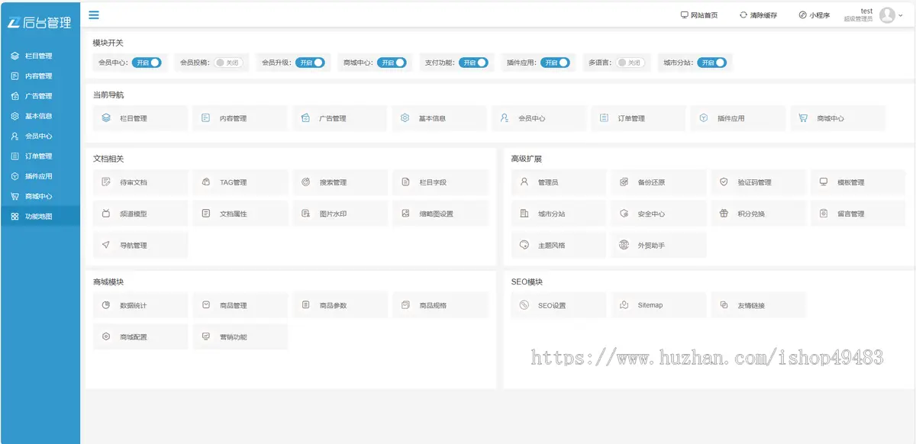Open 模板管理 in 高级扩展

(858, 182)
